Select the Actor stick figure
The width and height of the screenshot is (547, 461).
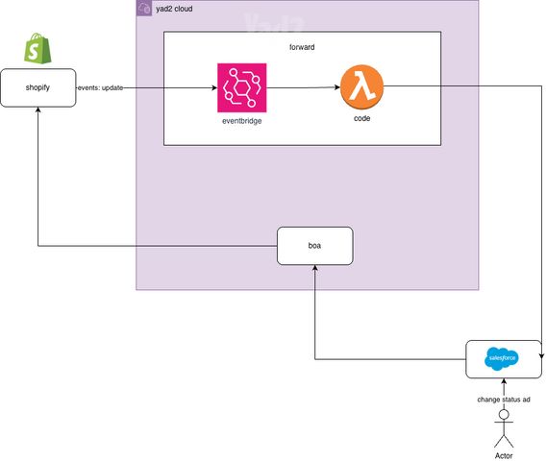[x=504, y=428]
